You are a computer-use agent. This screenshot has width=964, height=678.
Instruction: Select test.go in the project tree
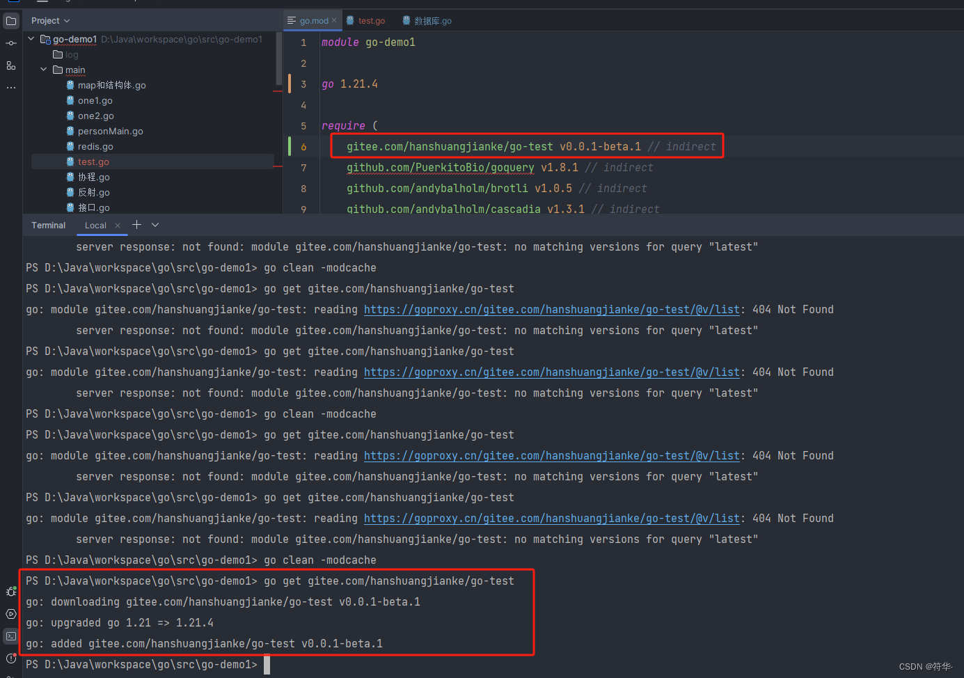pyautogui.click(x=93, y=161)
